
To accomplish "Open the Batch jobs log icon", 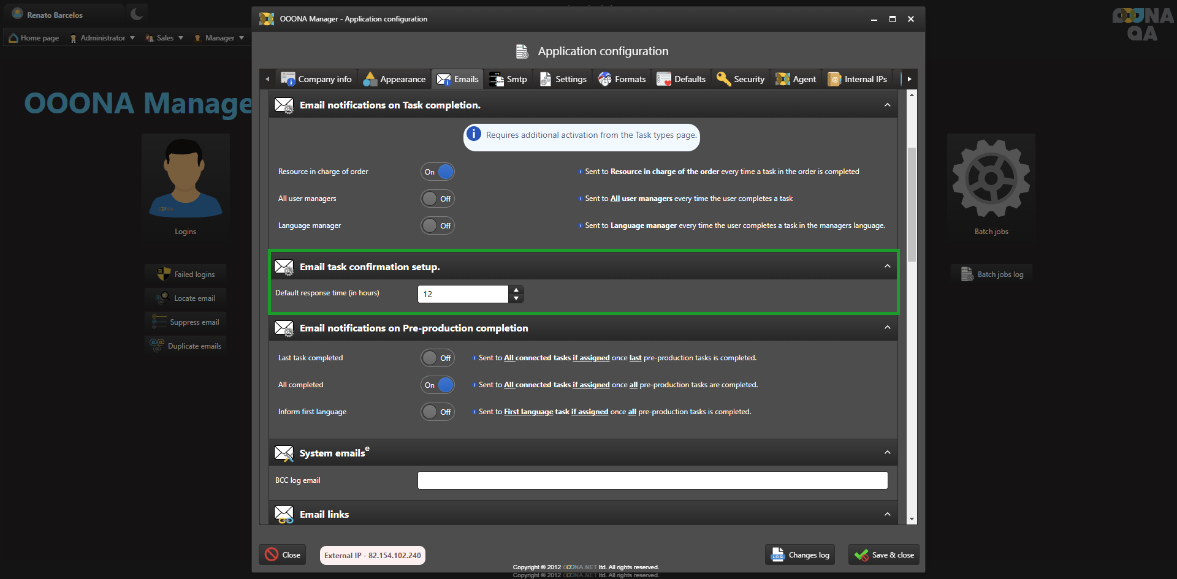I will coord(967,274).
